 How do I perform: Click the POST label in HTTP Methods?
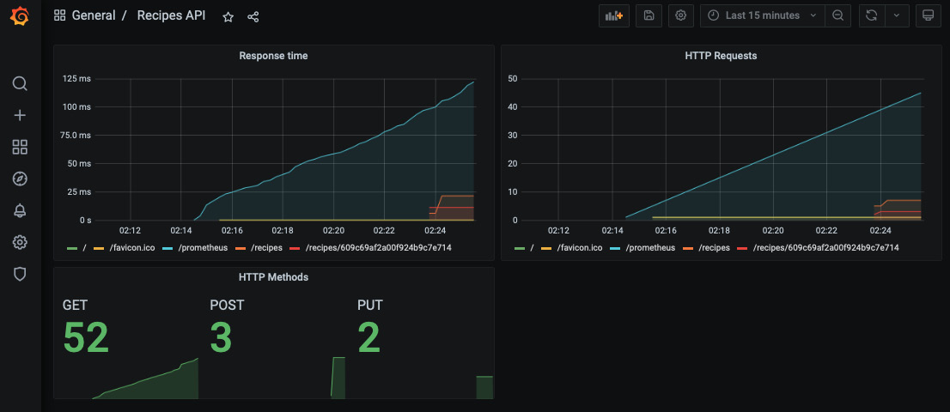pos(227,306)
